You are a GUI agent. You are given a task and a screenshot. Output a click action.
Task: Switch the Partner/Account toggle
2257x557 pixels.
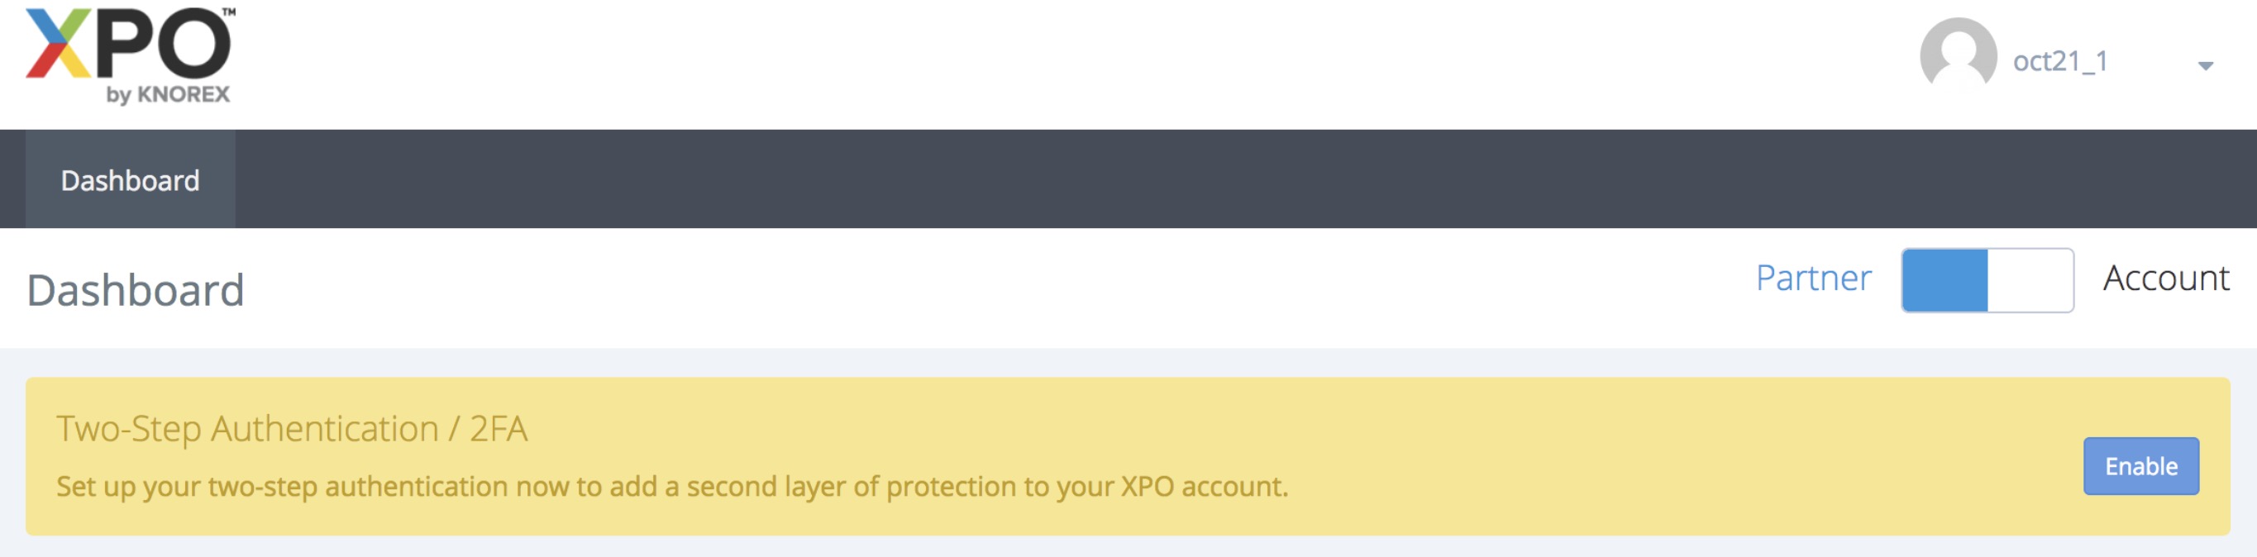point(1987,280)
